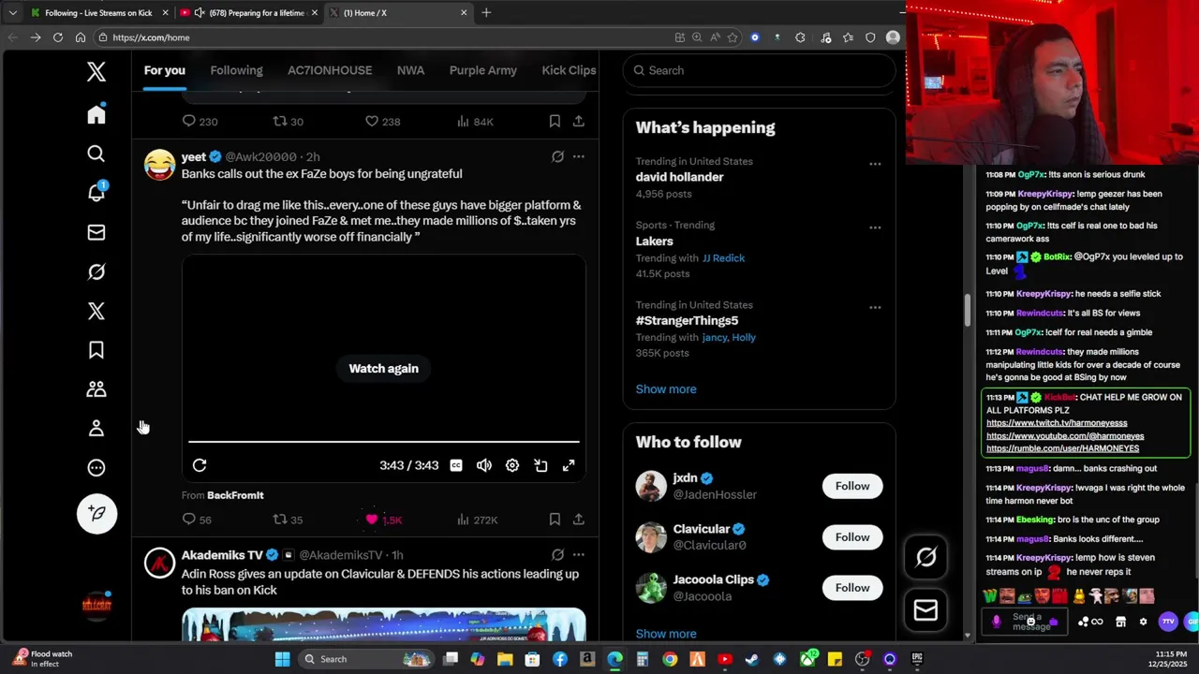The width and height of the screenshot is (1199, 674).
Task: Share yeet's Banks post
Action: tap(579, 520)
